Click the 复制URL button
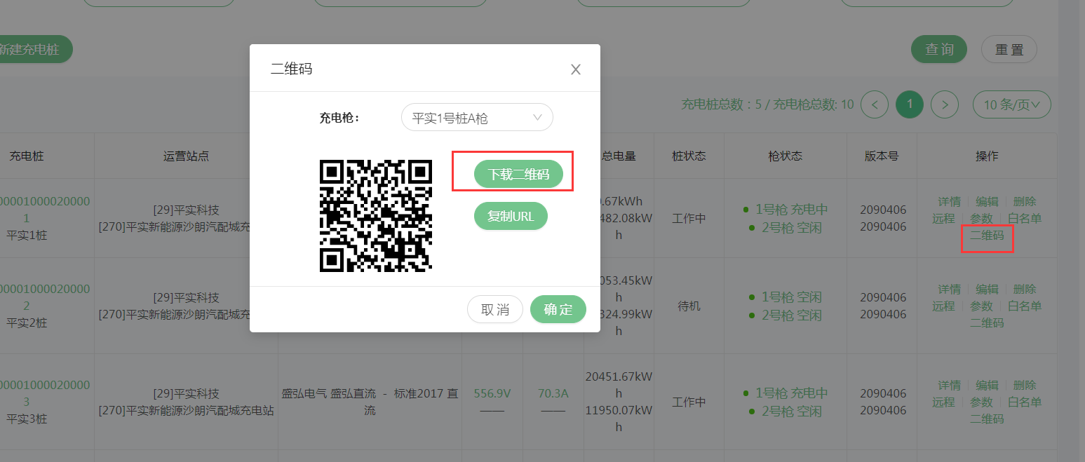The height and width of the screenshot is (462, 1085). click(511, 216)
